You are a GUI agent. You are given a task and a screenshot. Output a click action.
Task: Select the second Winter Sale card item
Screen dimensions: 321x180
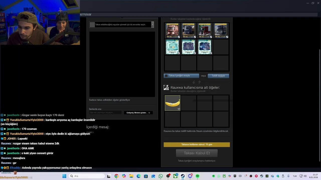pyautogui.click(x=188, y=47)
